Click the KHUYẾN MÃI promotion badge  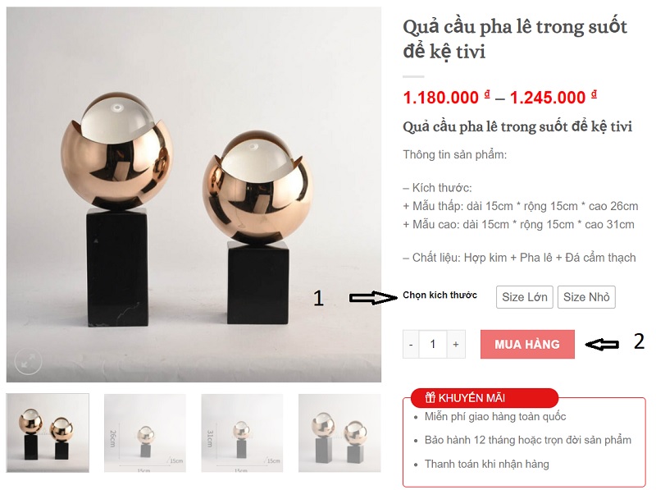coord(485,398)
